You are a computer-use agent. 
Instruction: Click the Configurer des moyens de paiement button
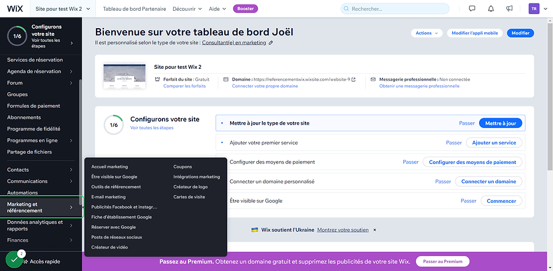472,162
